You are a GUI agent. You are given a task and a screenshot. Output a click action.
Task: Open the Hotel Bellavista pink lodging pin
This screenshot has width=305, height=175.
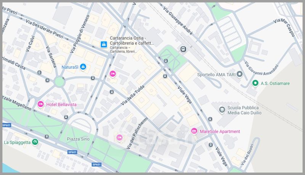pos(40,104)
